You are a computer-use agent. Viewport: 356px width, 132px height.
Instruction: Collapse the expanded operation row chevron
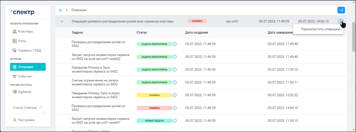coord(62,21)
